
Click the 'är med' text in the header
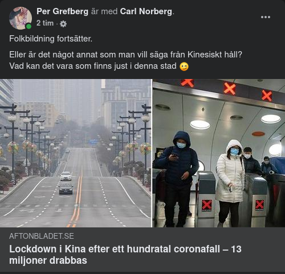click(x=104, y=11)
